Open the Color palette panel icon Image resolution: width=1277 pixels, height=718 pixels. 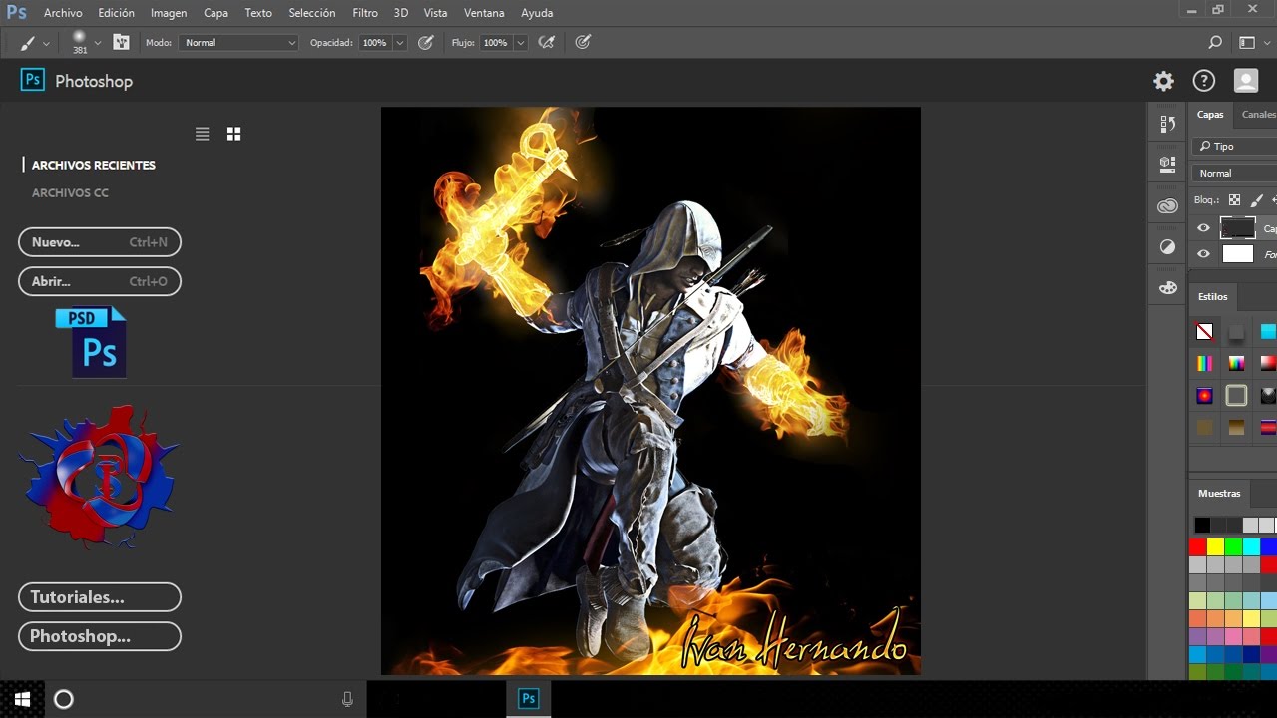(x=1167, y=288)
